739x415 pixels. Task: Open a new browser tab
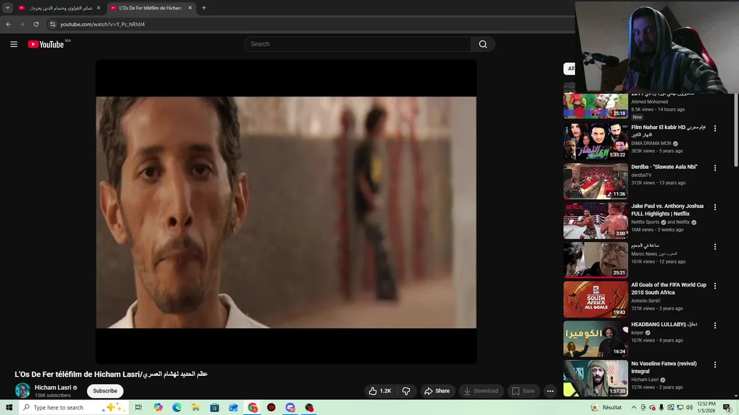[204, 8]
